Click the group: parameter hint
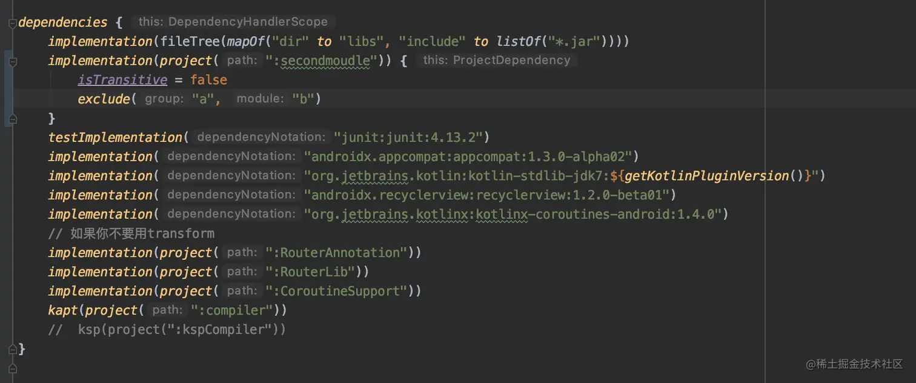 pos(164,98)
